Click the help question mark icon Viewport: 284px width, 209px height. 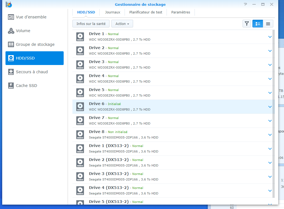(x=245, y=4)
